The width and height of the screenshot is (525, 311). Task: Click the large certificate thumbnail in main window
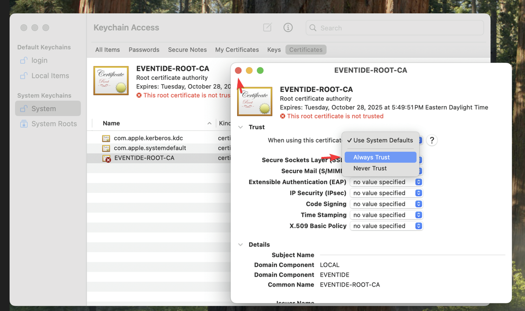click(x=111, y=80)
